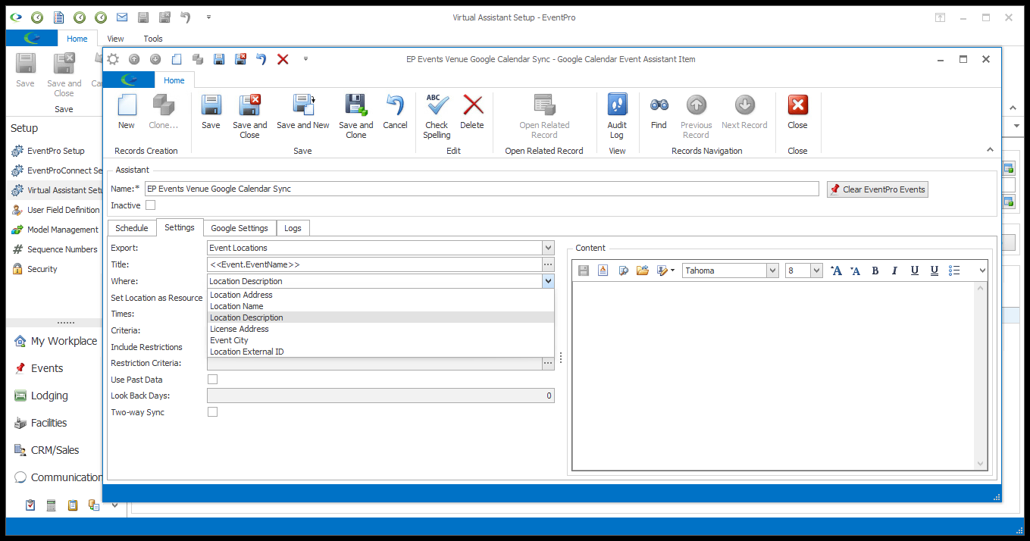Collapse the Where dropdown arrow

(548, 281)
